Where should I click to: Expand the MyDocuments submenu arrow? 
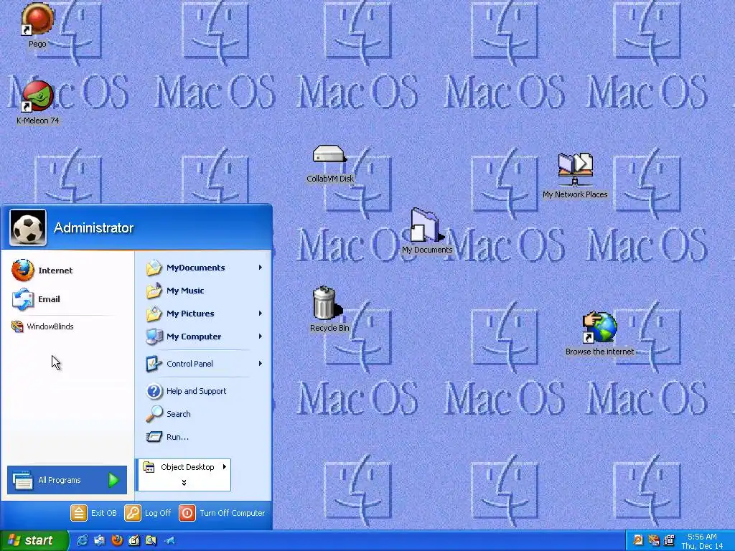[x=260, y=268]
